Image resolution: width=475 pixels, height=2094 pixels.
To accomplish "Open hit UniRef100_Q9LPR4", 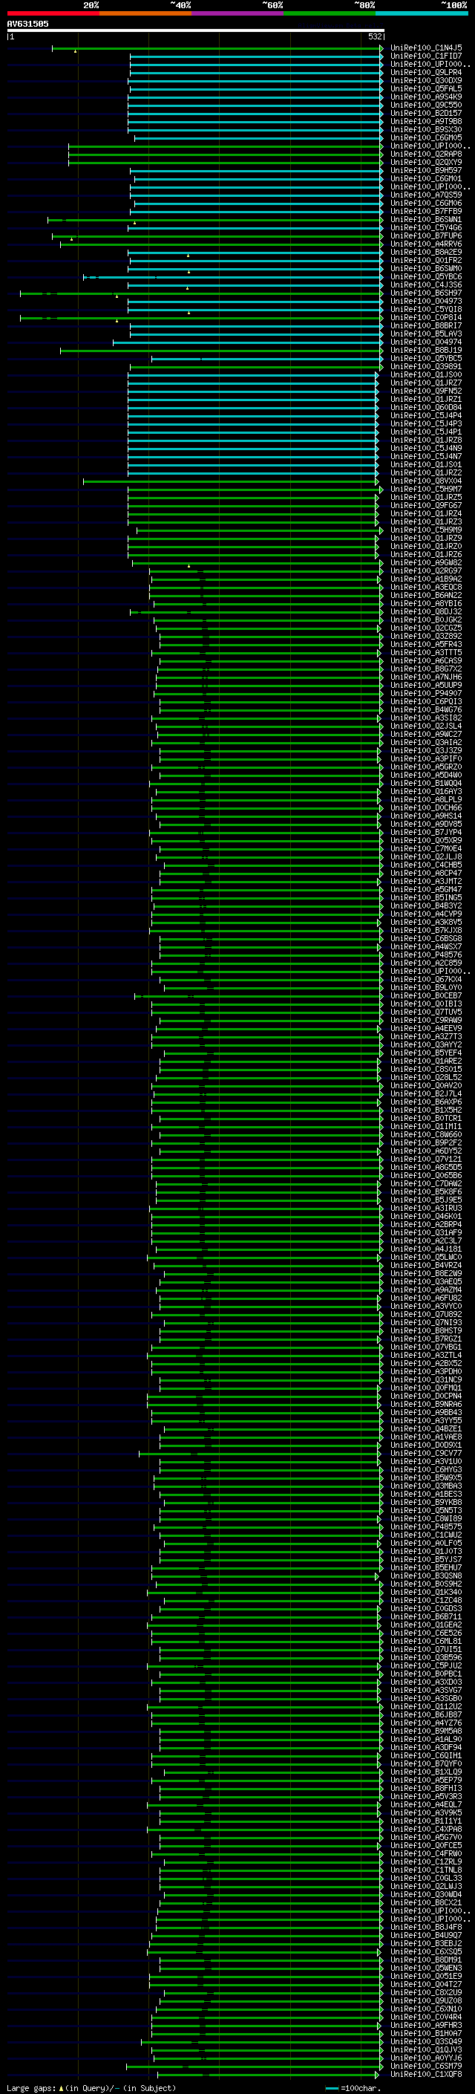I will coord(426,72).
